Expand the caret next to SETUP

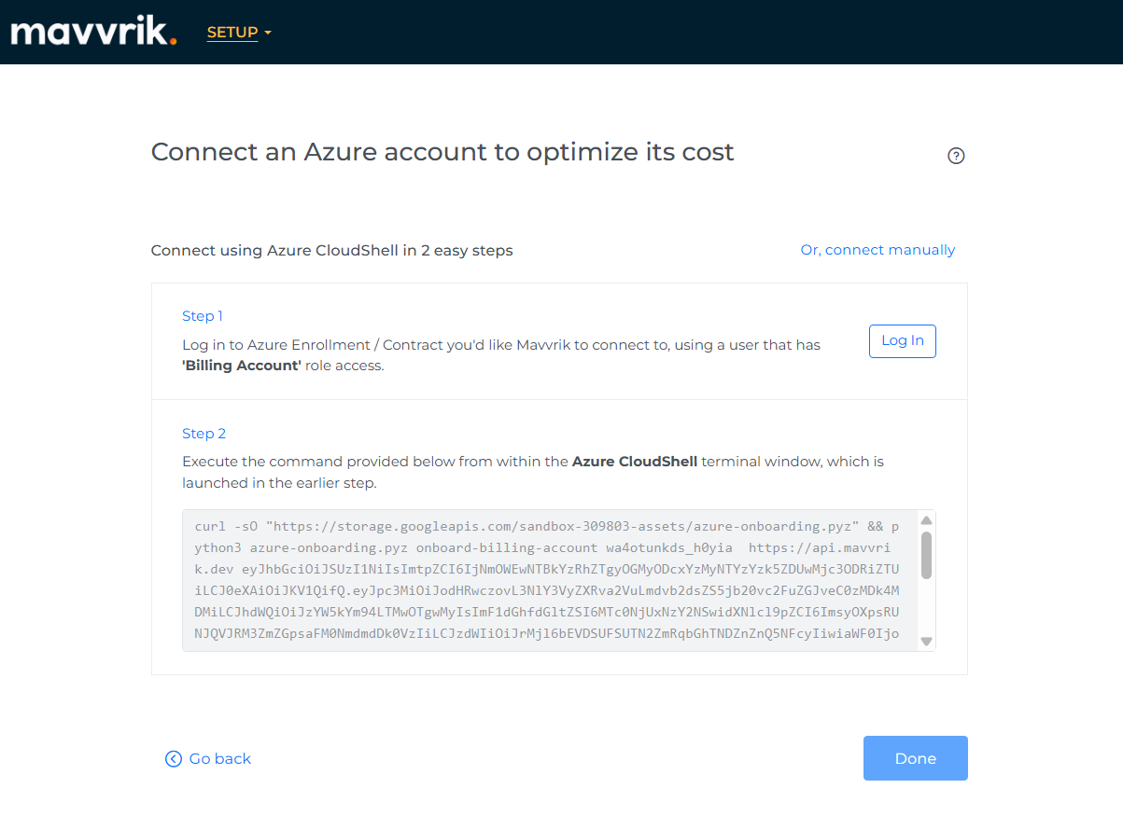click(x=268, y=34)
